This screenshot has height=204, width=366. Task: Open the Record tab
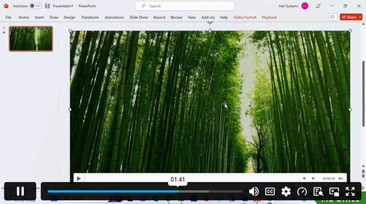[159, 17]
